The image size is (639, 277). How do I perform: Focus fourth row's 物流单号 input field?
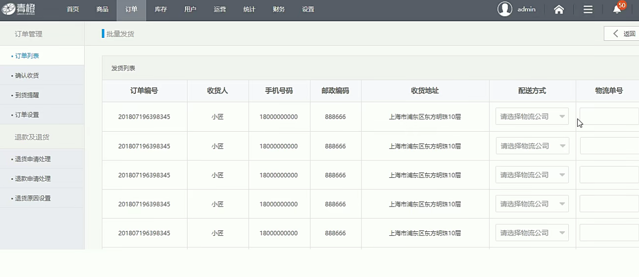point(609,204)
